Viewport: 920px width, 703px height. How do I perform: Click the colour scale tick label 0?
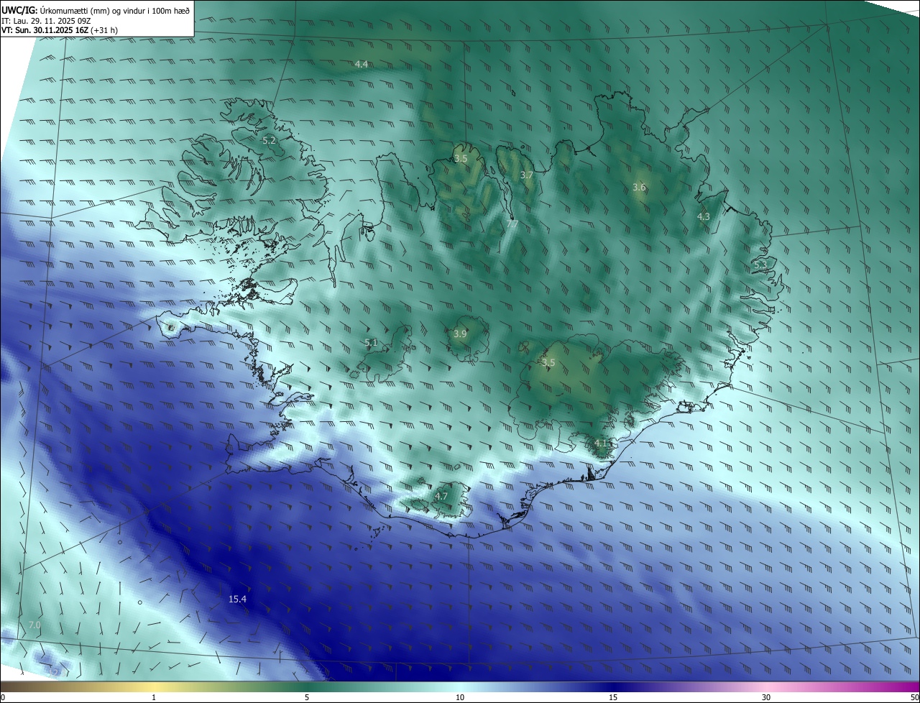pyautogui.click(x=3, y=697)
